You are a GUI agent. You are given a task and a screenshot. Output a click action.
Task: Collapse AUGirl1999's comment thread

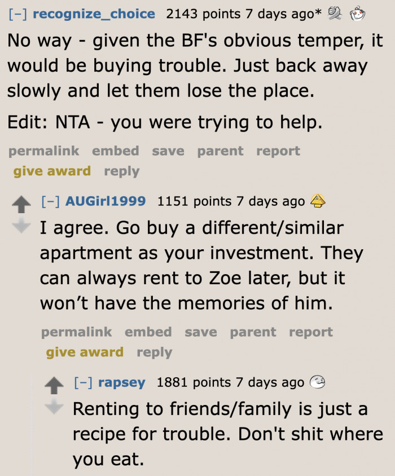[51, 201]
